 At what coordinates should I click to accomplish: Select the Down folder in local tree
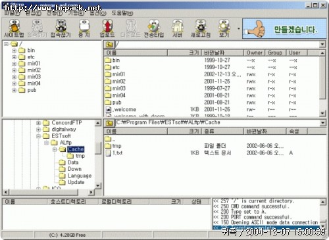click(70, 169)
